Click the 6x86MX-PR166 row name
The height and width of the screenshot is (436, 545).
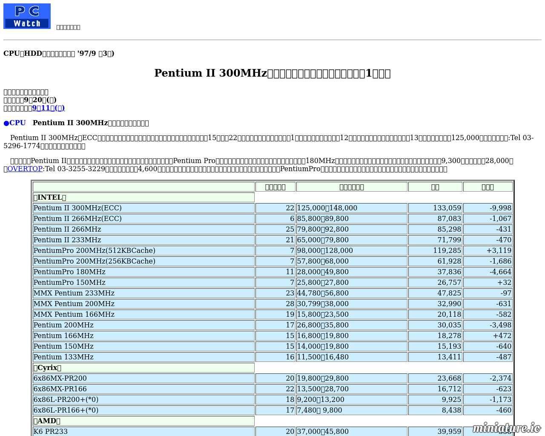pyautogui.click(x=60, y=389)
